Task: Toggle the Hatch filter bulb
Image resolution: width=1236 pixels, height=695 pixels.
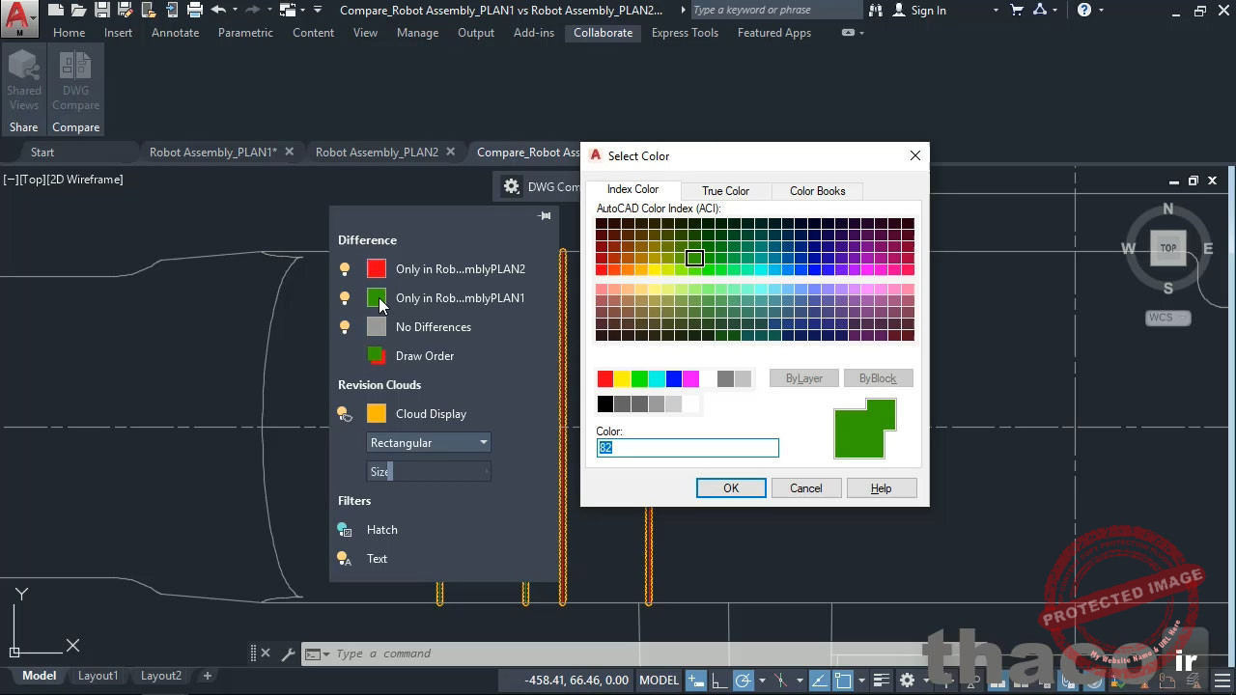Action: (x=345, y=530)
